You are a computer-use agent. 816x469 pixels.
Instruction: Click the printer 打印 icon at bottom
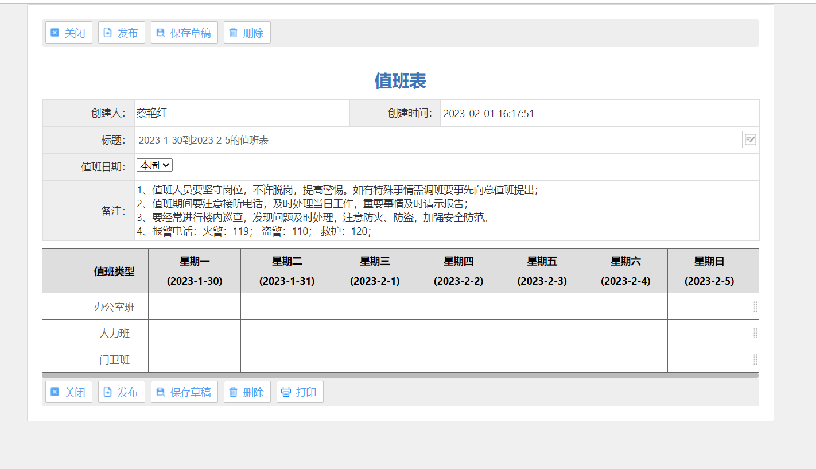click(x=286, y=392)
